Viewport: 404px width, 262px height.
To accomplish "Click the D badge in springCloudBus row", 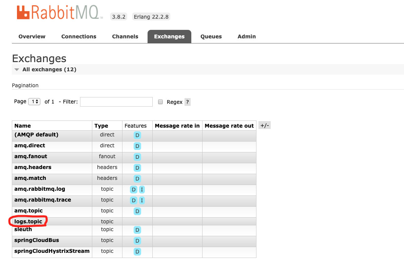I will (137, 241).
